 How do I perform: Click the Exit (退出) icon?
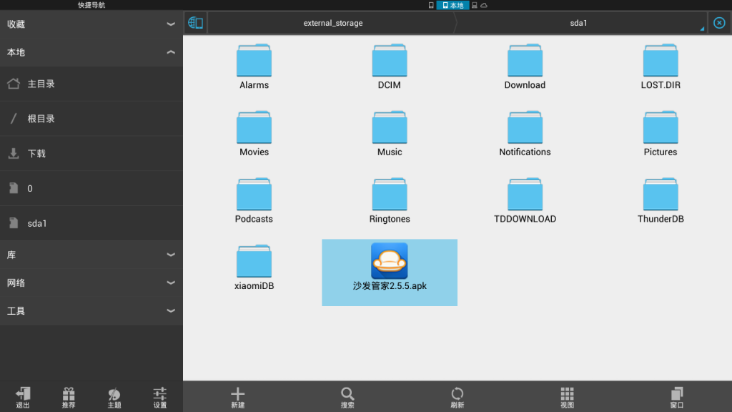coord(23,397)
